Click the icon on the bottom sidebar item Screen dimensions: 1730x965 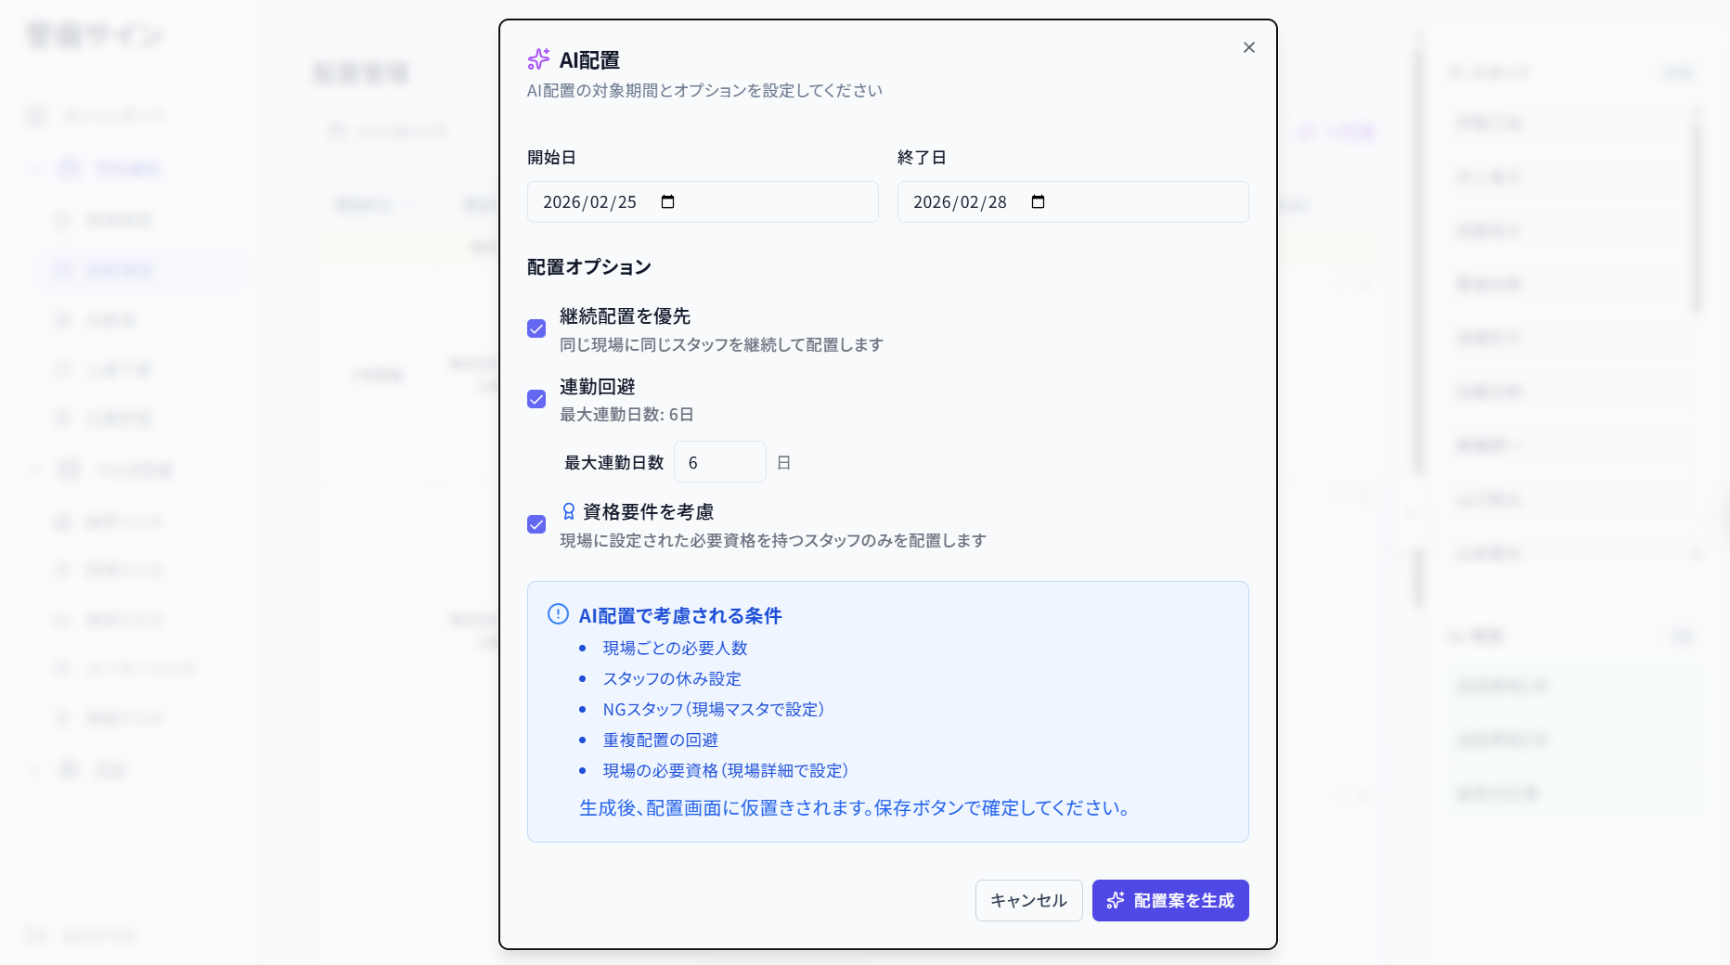(x=35, y=935)
